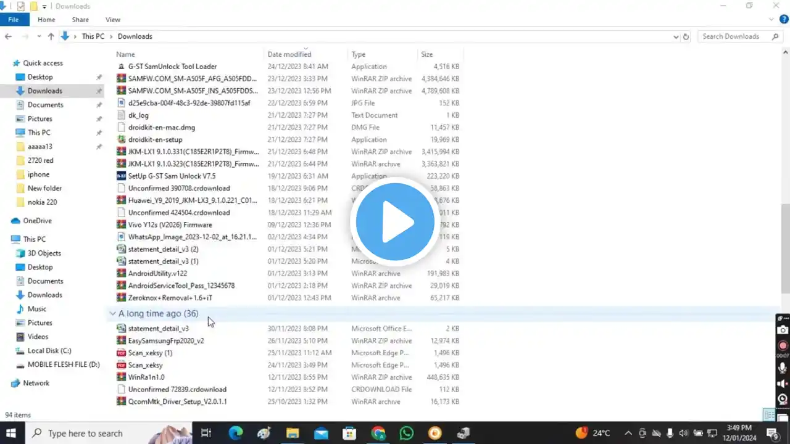
Task: Click the large blue play button overlay
Action: (395, 222)
